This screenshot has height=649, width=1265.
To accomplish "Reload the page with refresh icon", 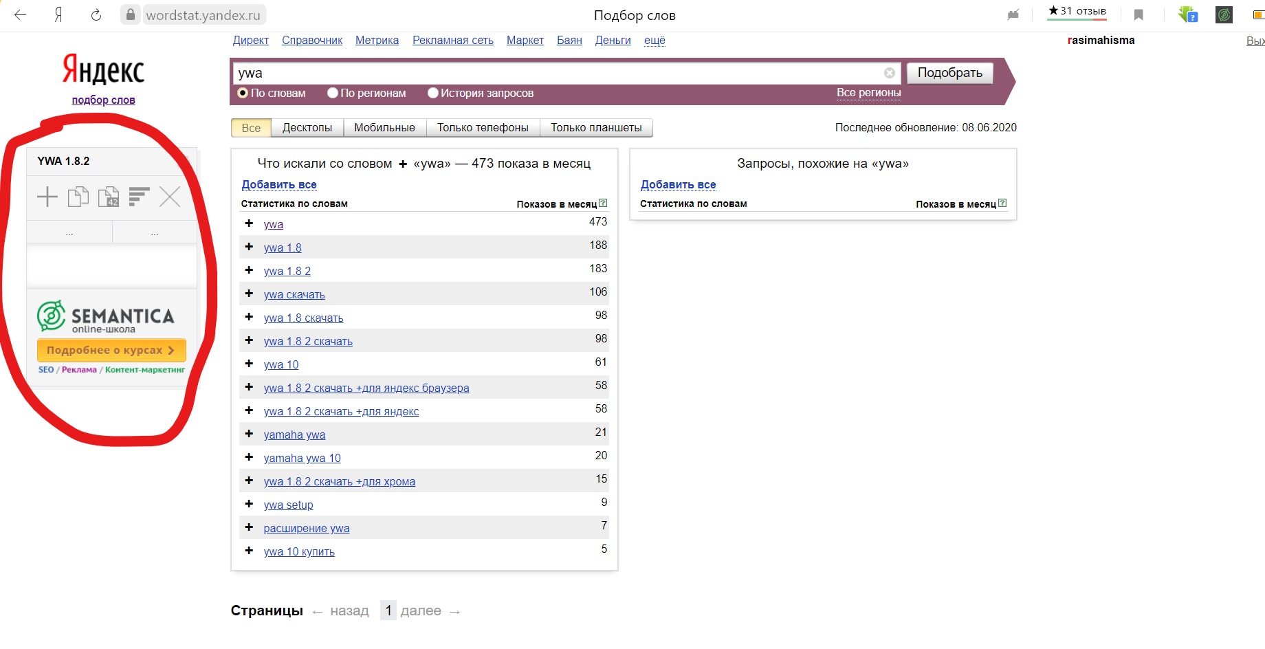I will click(x=96, y=14).
